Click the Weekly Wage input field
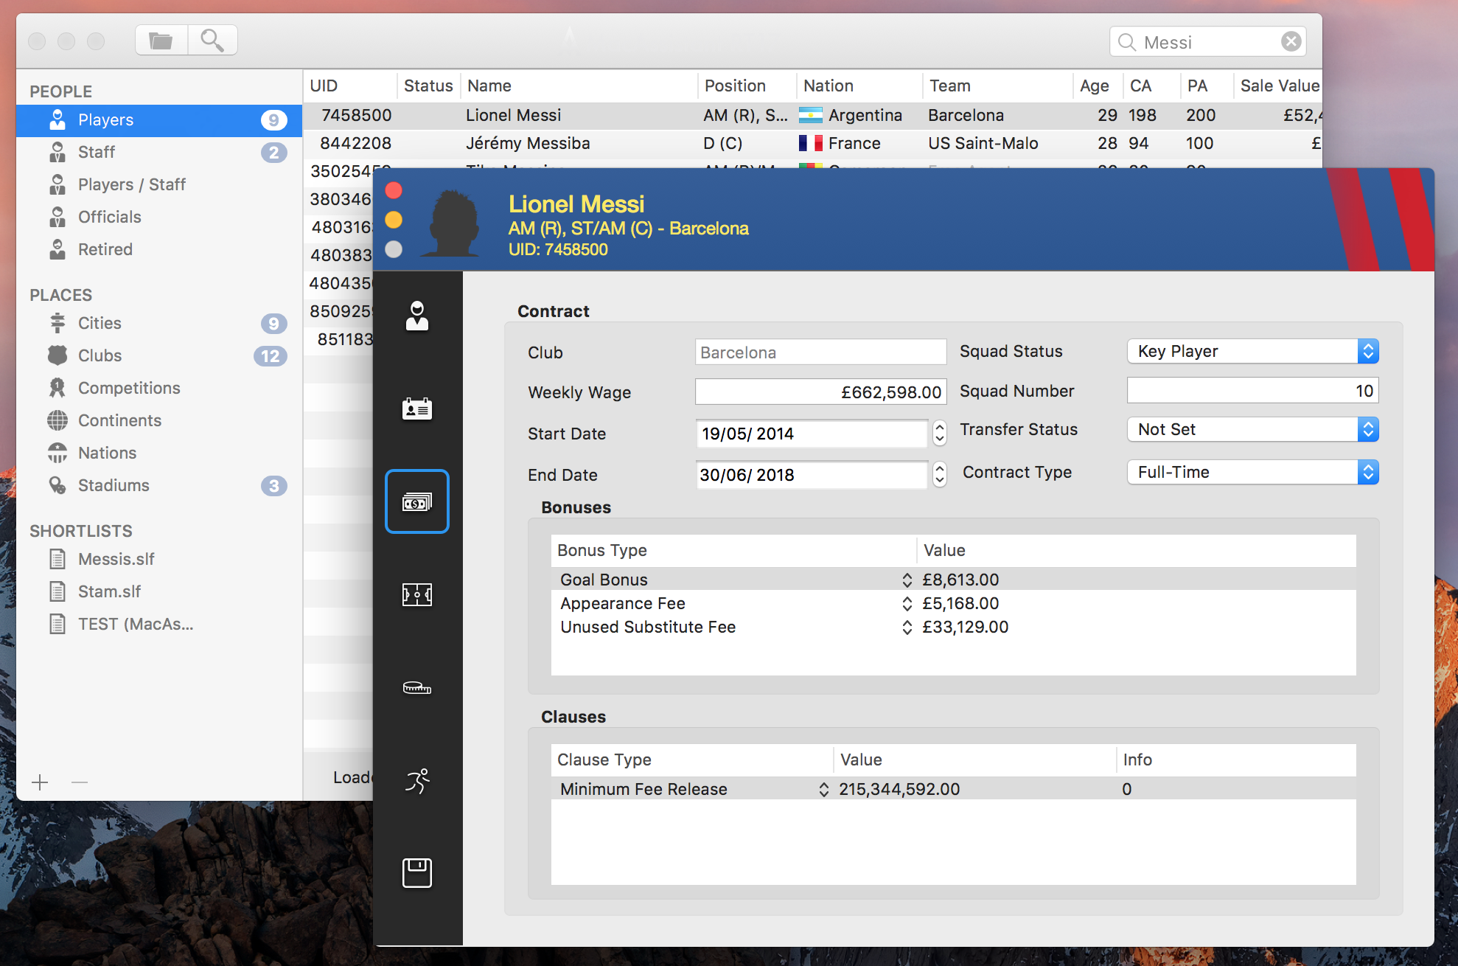 click(821, 392)
